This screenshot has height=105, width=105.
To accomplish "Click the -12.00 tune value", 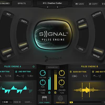I will pyautogui.click(x=42, y=90).
